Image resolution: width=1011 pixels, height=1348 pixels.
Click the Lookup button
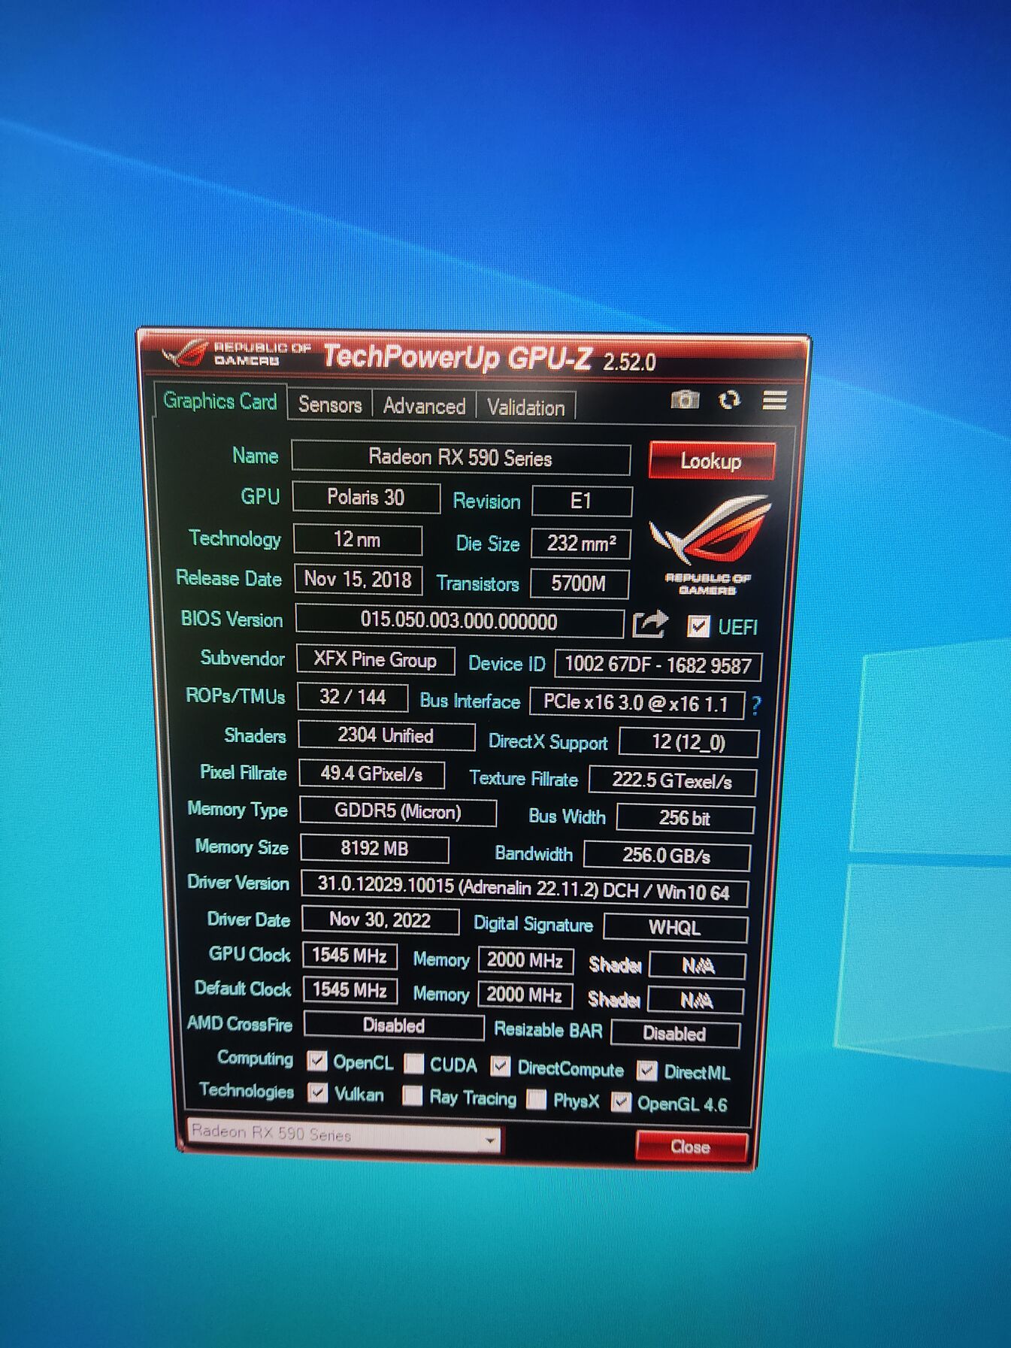tap(711, 461)
